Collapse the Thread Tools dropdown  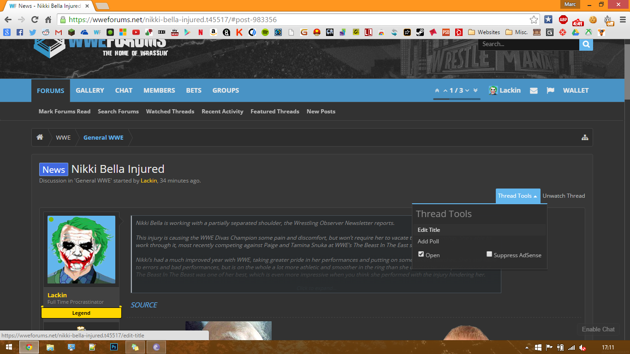[517, 196]
